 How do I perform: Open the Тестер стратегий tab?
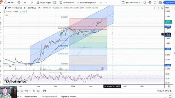[x=49, y=96]
